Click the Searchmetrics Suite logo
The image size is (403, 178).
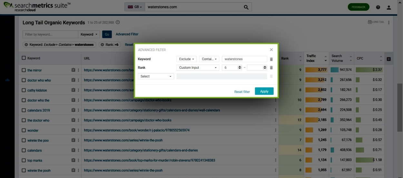pyautogui.click(x=37, y=7)
